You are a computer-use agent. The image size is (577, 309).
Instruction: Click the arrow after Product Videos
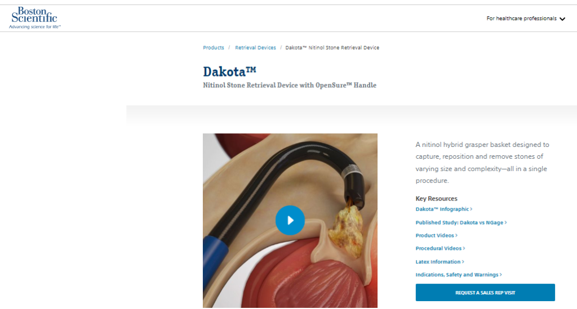pyautogui.click(x=456, y=235)
